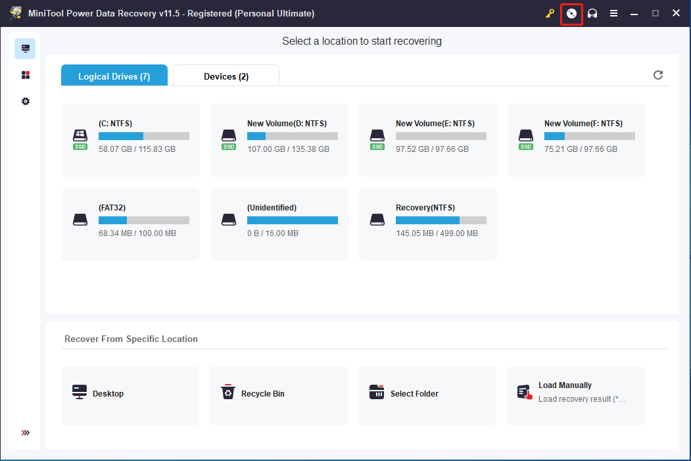Click the "Load recovery result (*..." subtitle
691x461 pixels.
(582, 399)
